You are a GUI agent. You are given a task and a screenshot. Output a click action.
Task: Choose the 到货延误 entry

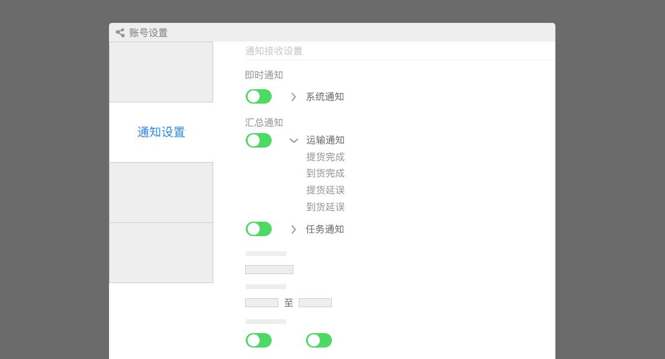pyautogui.click(x=325, y=207)
